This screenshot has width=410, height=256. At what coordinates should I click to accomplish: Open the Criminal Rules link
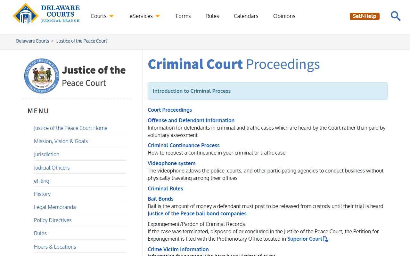pyautogui.click(x=165, y=188)
